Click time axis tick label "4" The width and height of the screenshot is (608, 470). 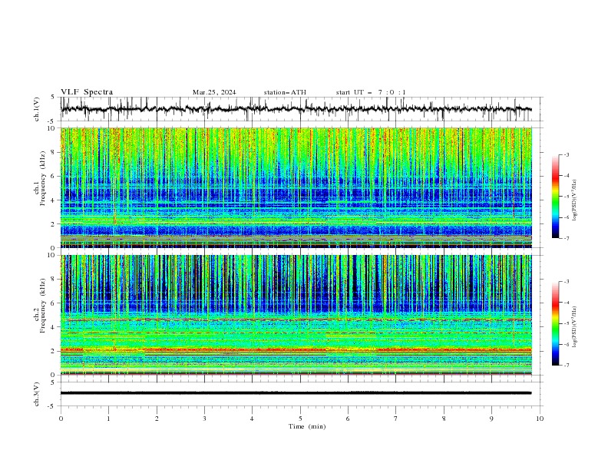coord(252,419)
